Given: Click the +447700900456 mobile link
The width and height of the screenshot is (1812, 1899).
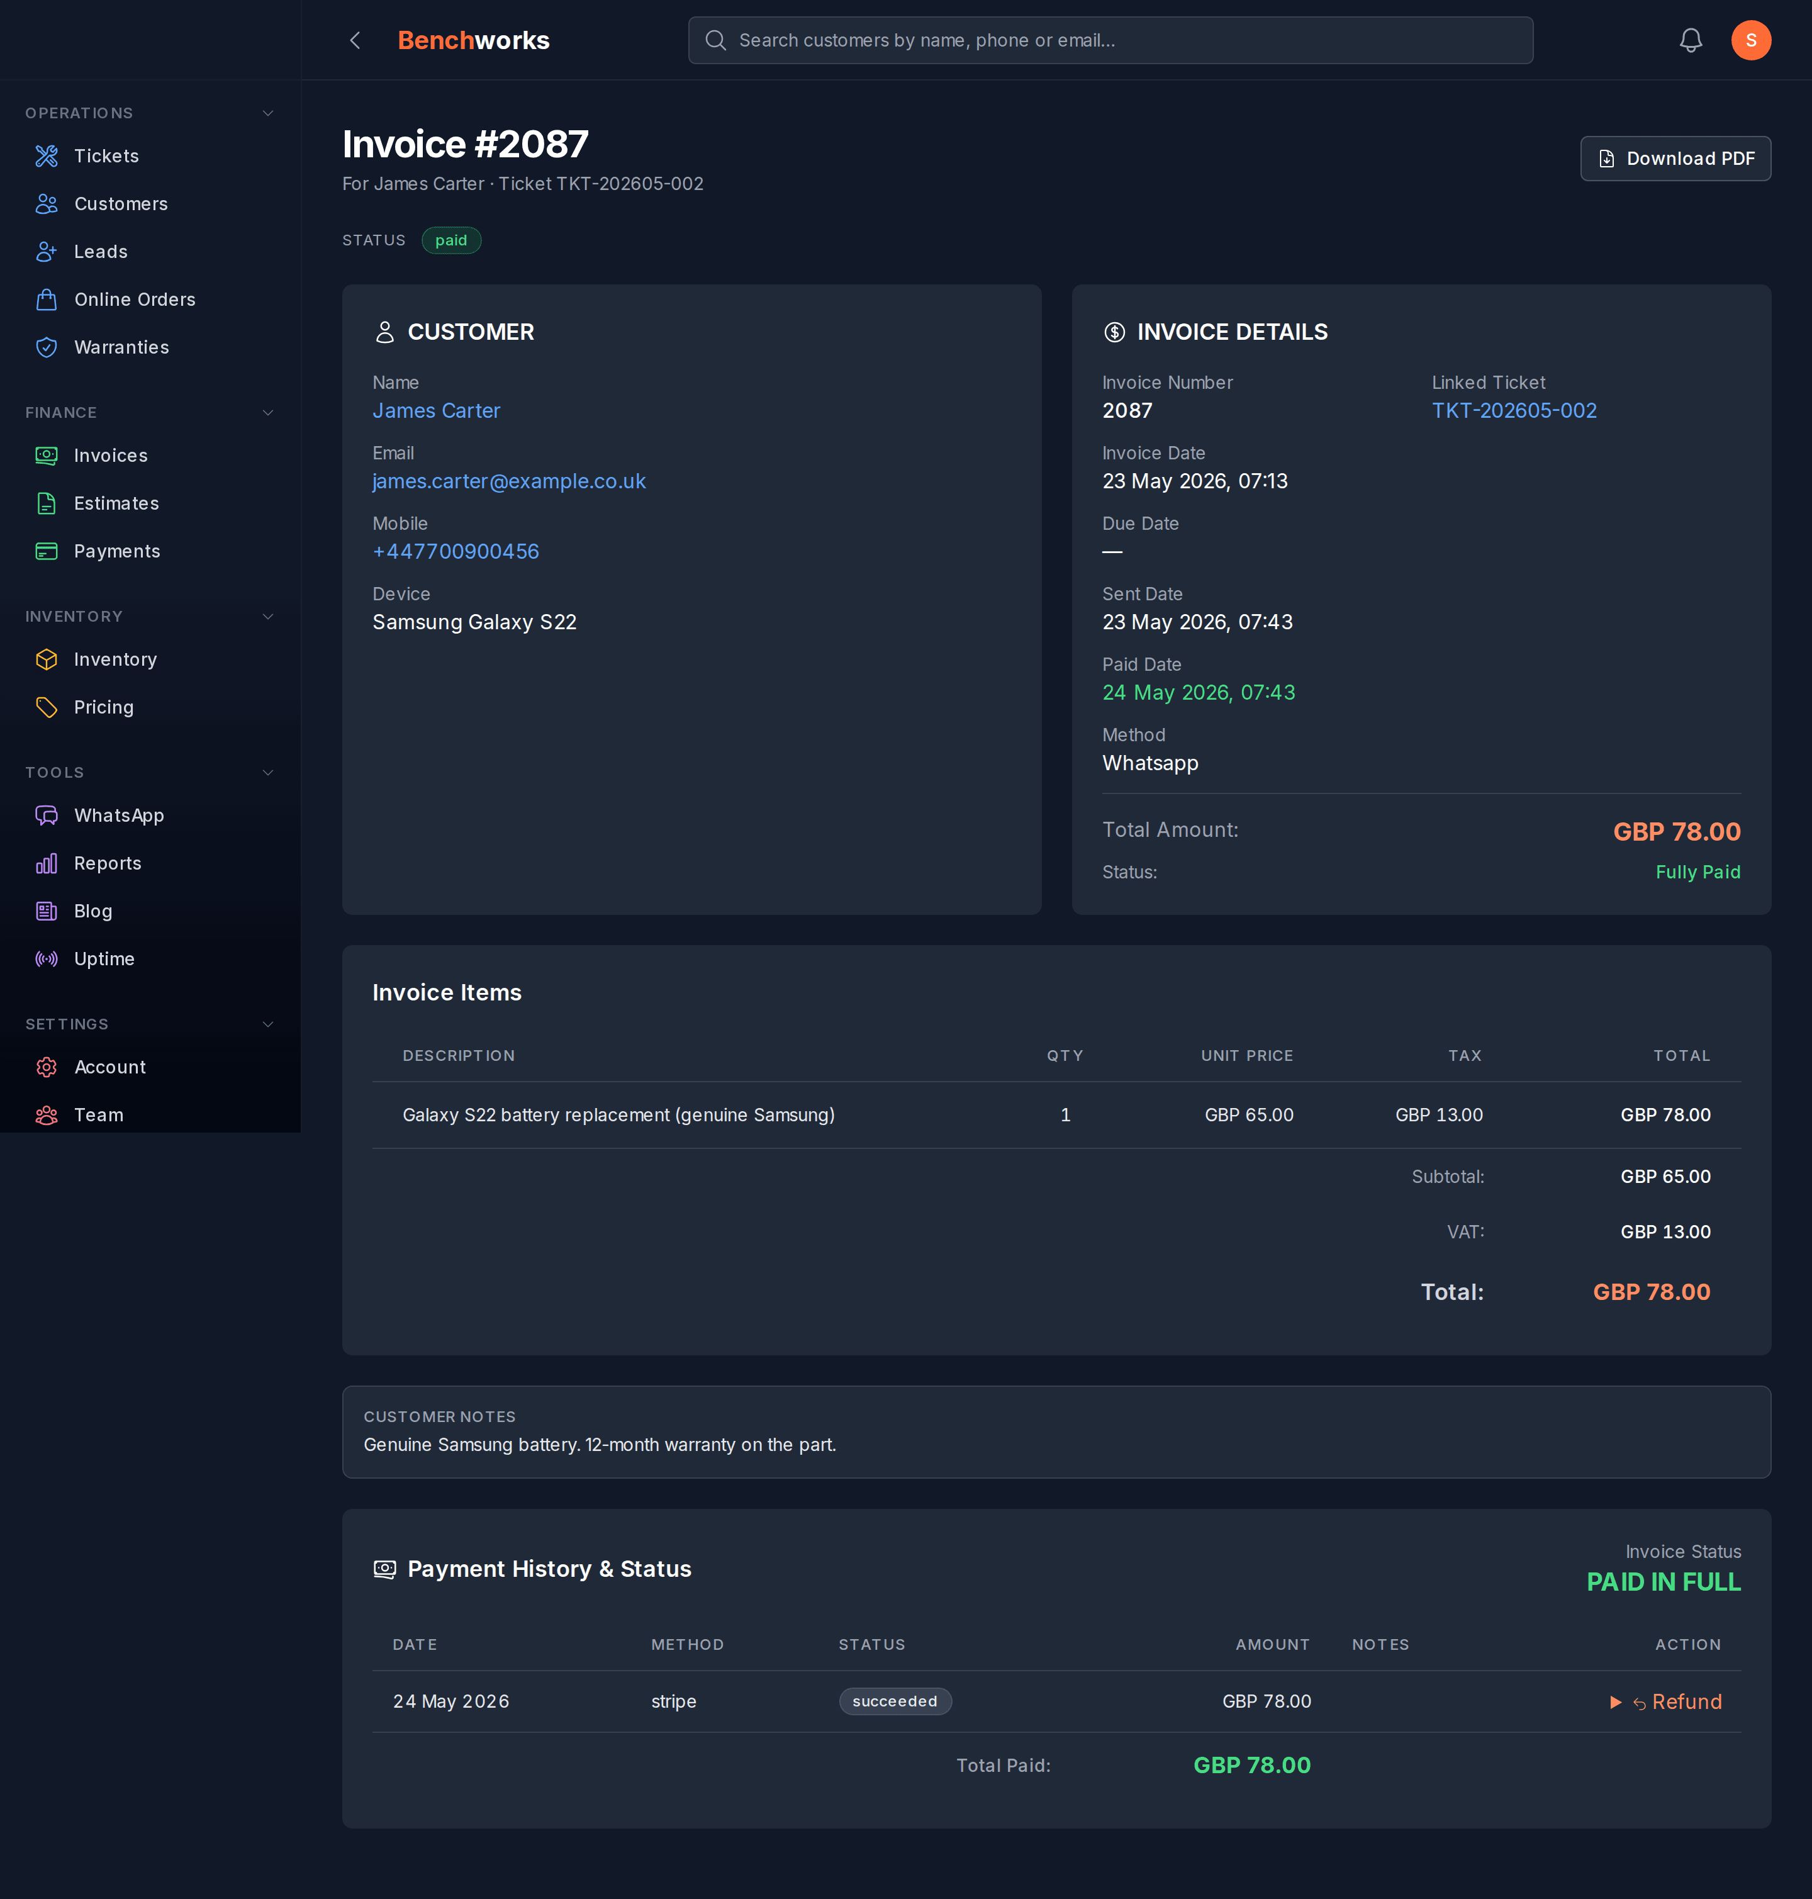Looking at the screenshot, I should pos(456,552).
